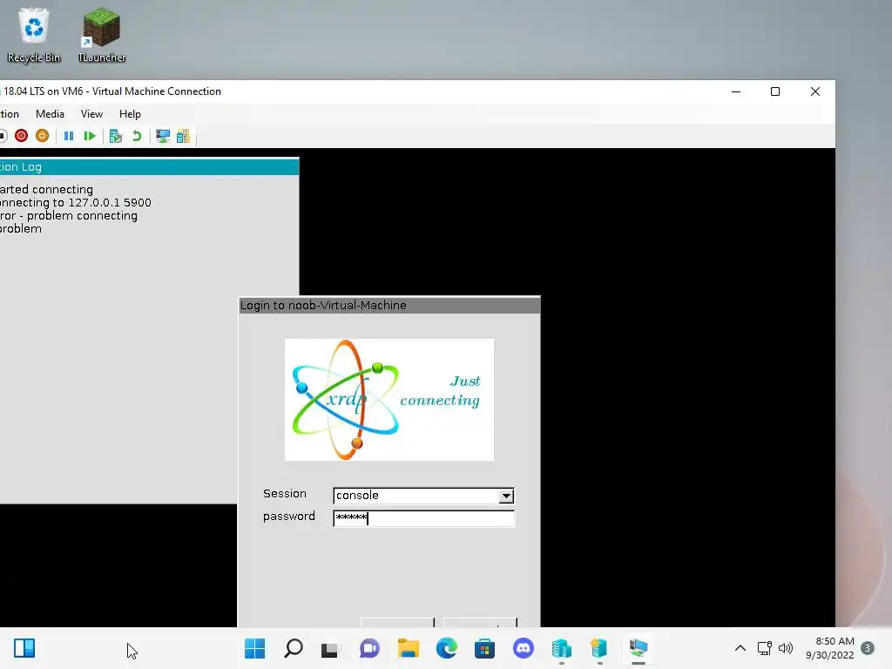This screenshot has height=669, width=892.
Task: Open Task View from taskbar
Action: point(329,648)
